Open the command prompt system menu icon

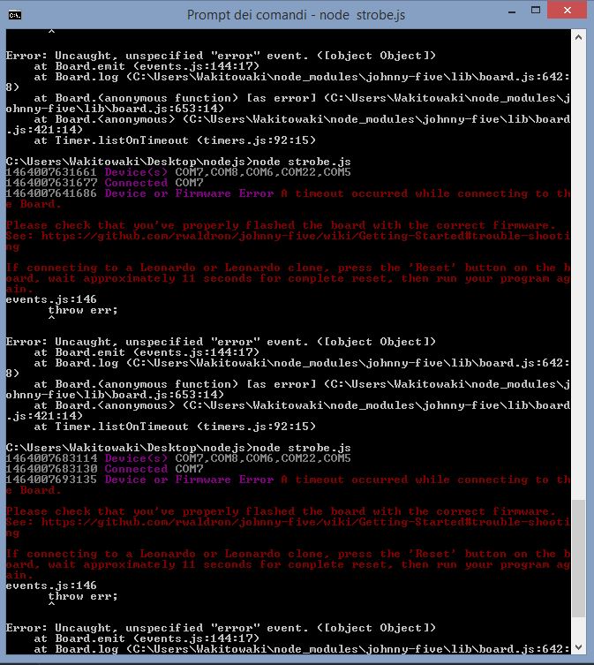coord(15,15)
